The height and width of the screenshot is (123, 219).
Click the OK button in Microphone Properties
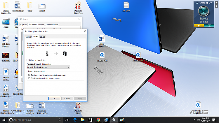[54, 99]
